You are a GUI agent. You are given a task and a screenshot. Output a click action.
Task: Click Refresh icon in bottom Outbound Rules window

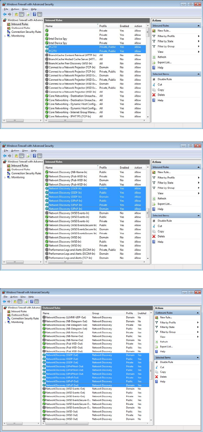pyautogui.click(x=156, y=342)
